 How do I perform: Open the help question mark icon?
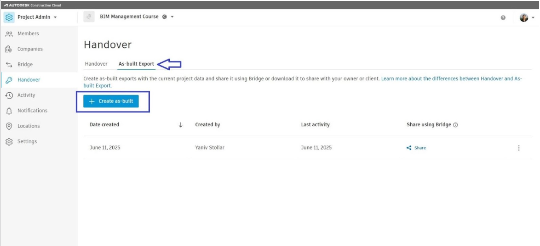pyautogui.click(x=503, y=17)
